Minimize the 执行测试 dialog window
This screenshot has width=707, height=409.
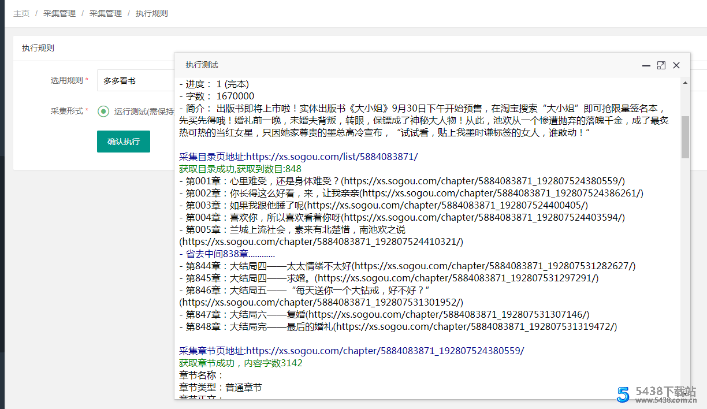point(646,66)
